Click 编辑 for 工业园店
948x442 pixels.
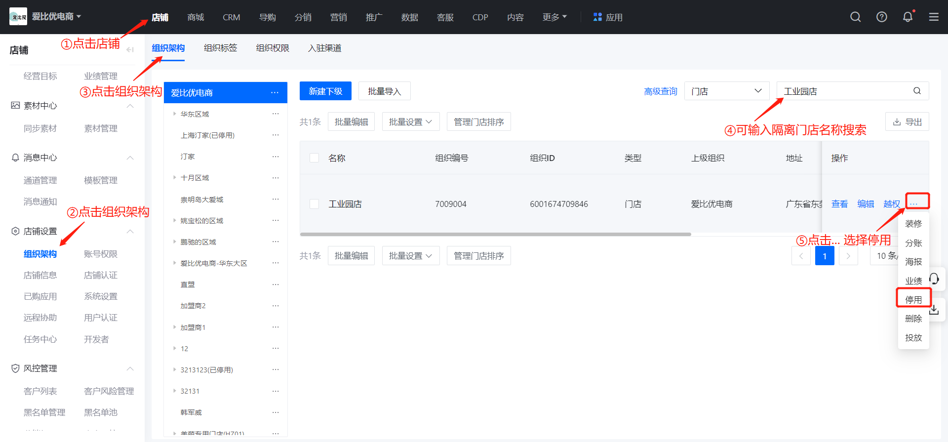(x=866, y=203)
